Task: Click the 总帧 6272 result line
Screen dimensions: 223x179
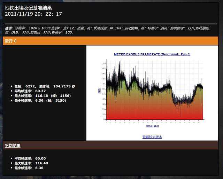Action: [25, 86]
